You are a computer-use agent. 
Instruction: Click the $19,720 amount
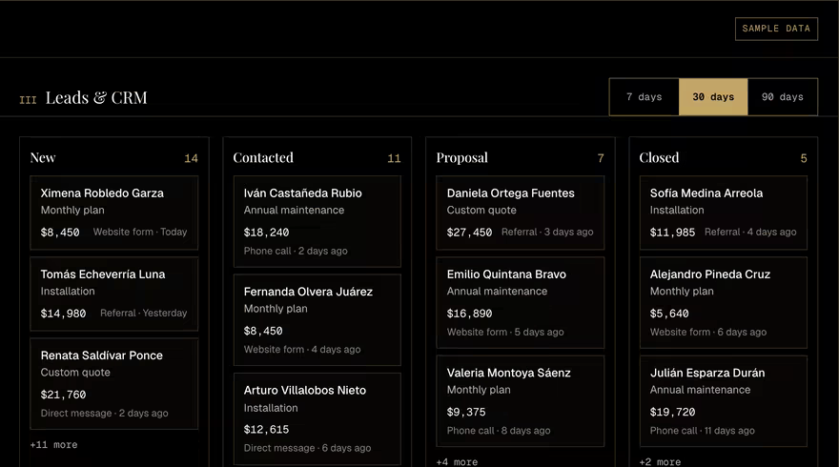pyautogui.click(x=672, y=412)
